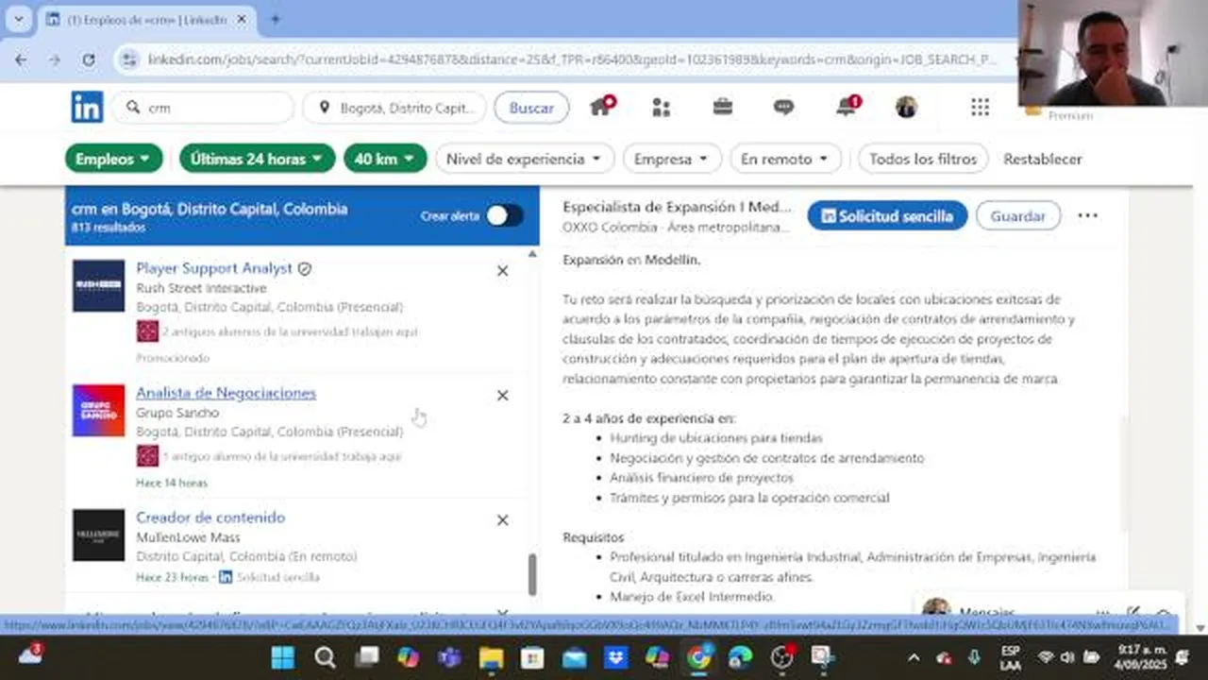The image size is (1208, 680).
Task: Open Microsoft Teams from the taskbar
Action: click(450, 657)
